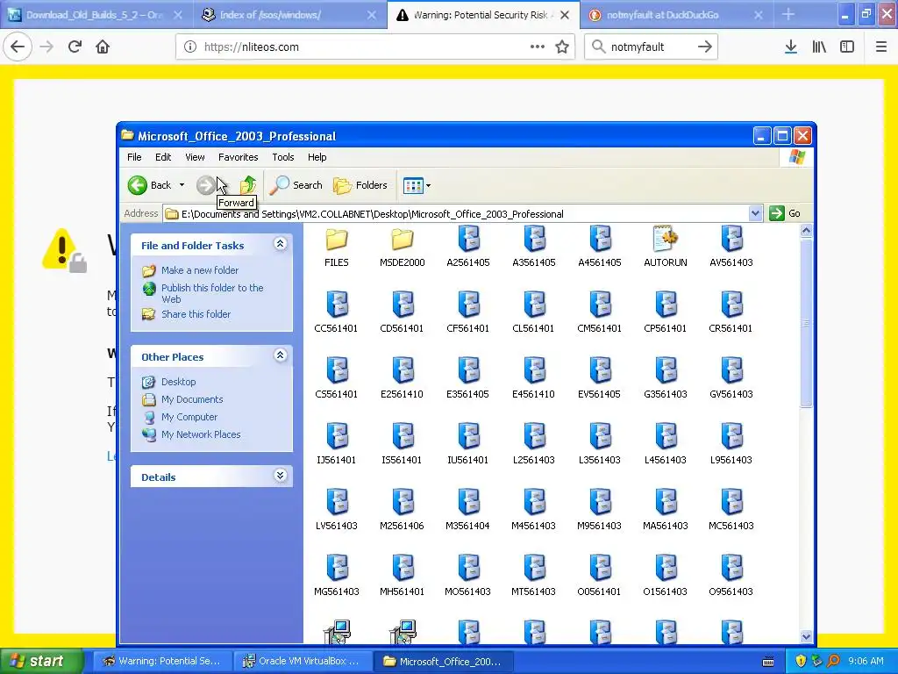Open the Views button menu
The image size is (898, 674).
click(x=417, y=185)
